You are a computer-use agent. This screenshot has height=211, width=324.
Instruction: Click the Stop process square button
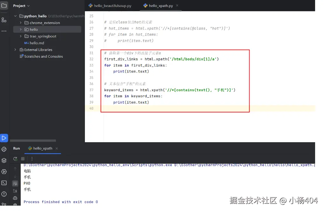pos(23,159)
